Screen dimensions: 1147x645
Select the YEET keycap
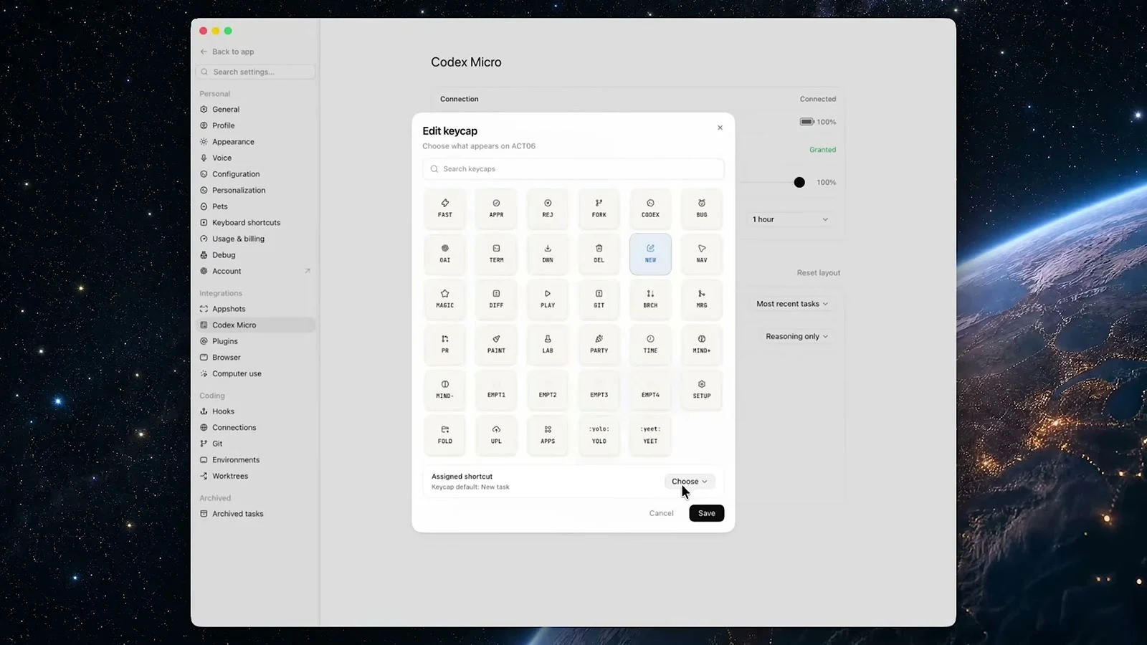click(650, 435)
